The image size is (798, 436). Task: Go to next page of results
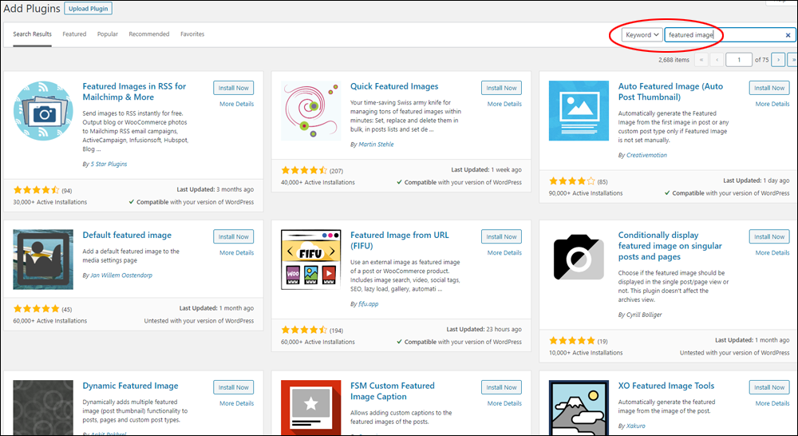778,60
